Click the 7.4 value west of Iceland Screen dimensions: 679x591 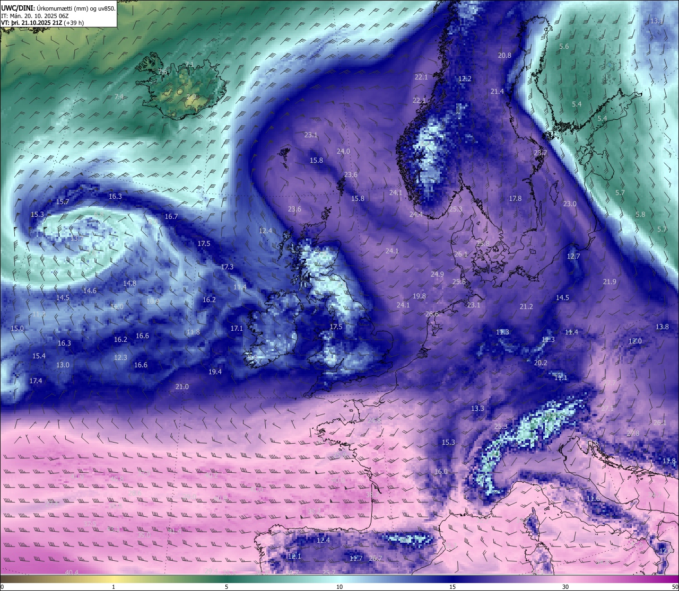119,96
